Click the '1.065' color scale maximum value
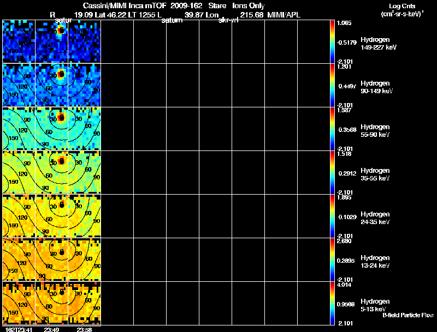 [344, 23]
